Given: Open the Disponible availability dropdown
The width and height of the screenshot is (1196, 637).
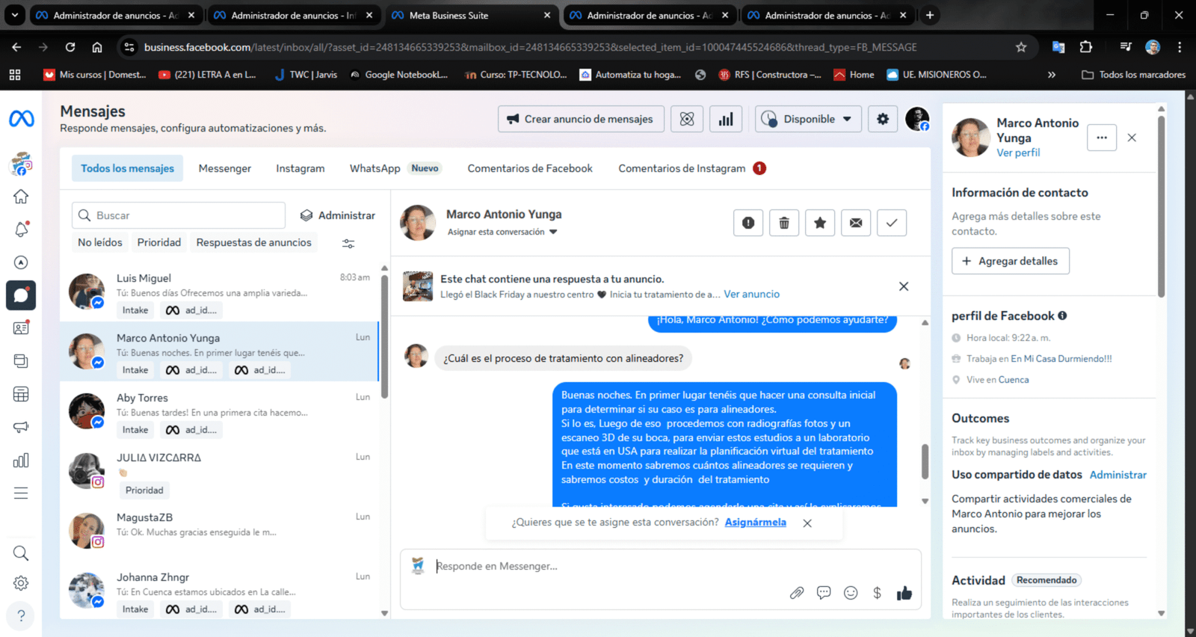Looking at the screenshot, I should click(808, 119).
